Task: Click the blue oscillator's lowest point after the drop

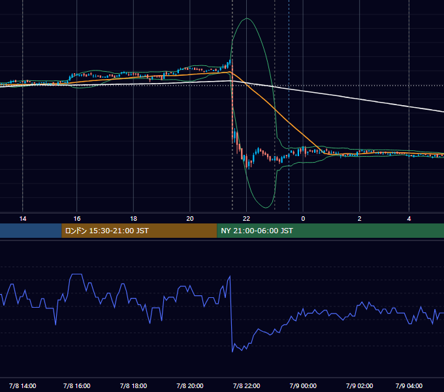Action: click(x=232, y=351)
